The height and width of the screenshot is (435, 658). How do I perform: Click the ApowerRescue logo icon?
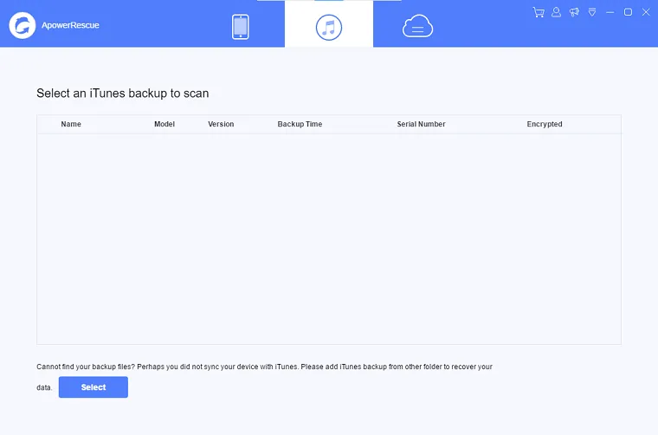click(x=22, y=26)
